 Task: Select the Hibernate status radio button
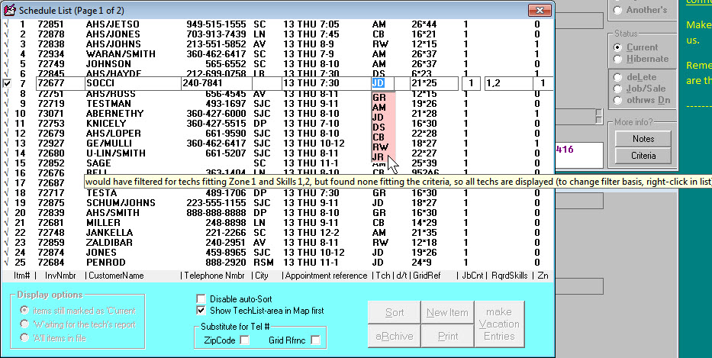pos(618,59)
